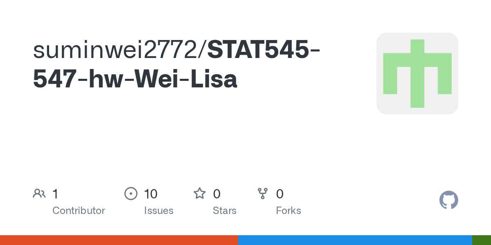Image resolution: width=491 pixels, height=245 pixels.
Task: Click the zero count above Forks
Action: pyautogui.click(x=280, y=194)
